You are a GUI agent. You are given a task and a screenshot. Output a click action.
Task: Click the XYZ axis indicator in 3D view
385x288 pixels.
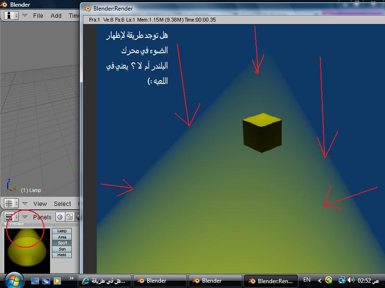(x=11, y=186)
